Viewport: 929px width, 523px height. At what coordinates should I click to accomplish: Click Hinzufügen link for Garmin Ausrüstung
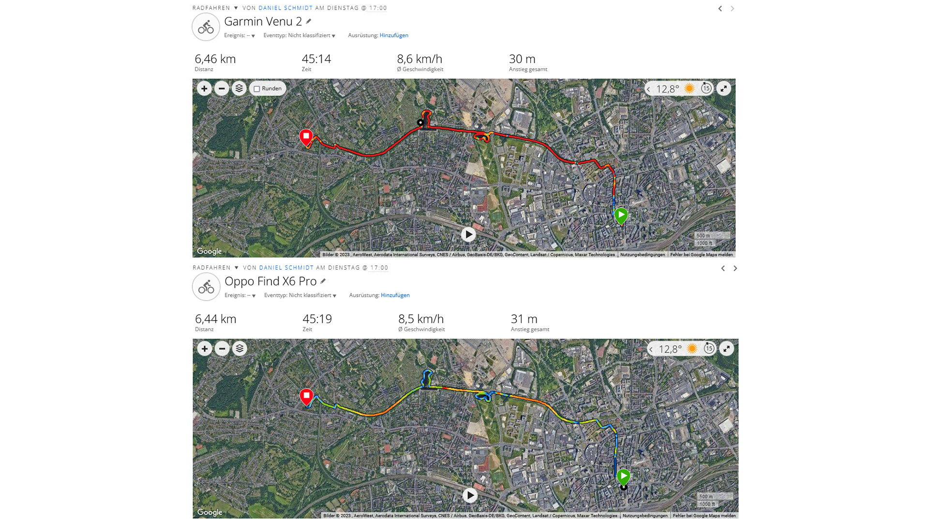[x=394, y=35]
